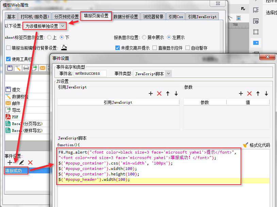Screen dimensions: 277x207
Task: Select the PDF item in the list
Action: pyautogui.click(x=27, y=117)
